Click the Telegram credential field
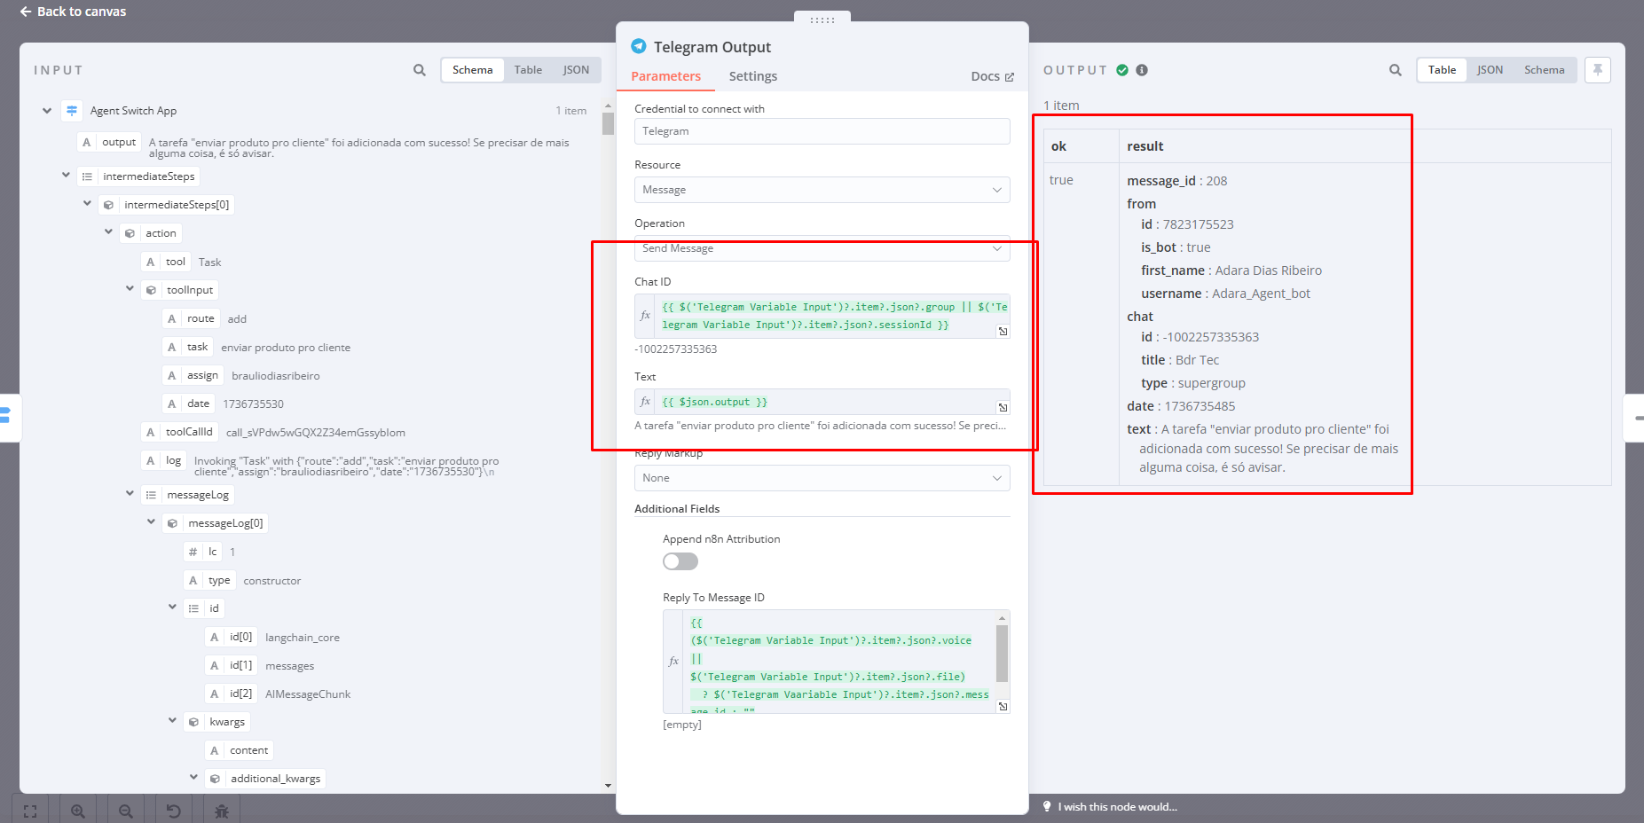1644x823 pixels. coord(822,131)
